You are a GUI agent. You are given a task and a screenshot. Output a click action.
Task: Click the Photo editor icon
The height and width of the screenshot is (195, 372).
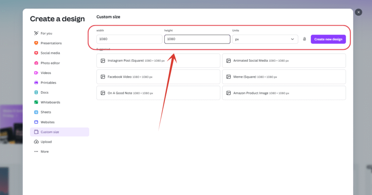36,63
